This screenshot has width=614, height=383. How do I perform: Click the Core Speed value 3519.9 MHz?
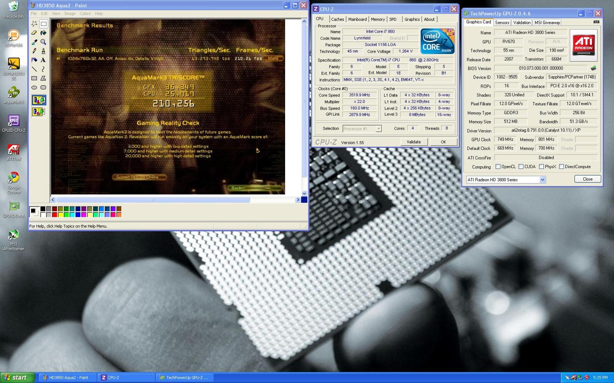pos(360,95)
